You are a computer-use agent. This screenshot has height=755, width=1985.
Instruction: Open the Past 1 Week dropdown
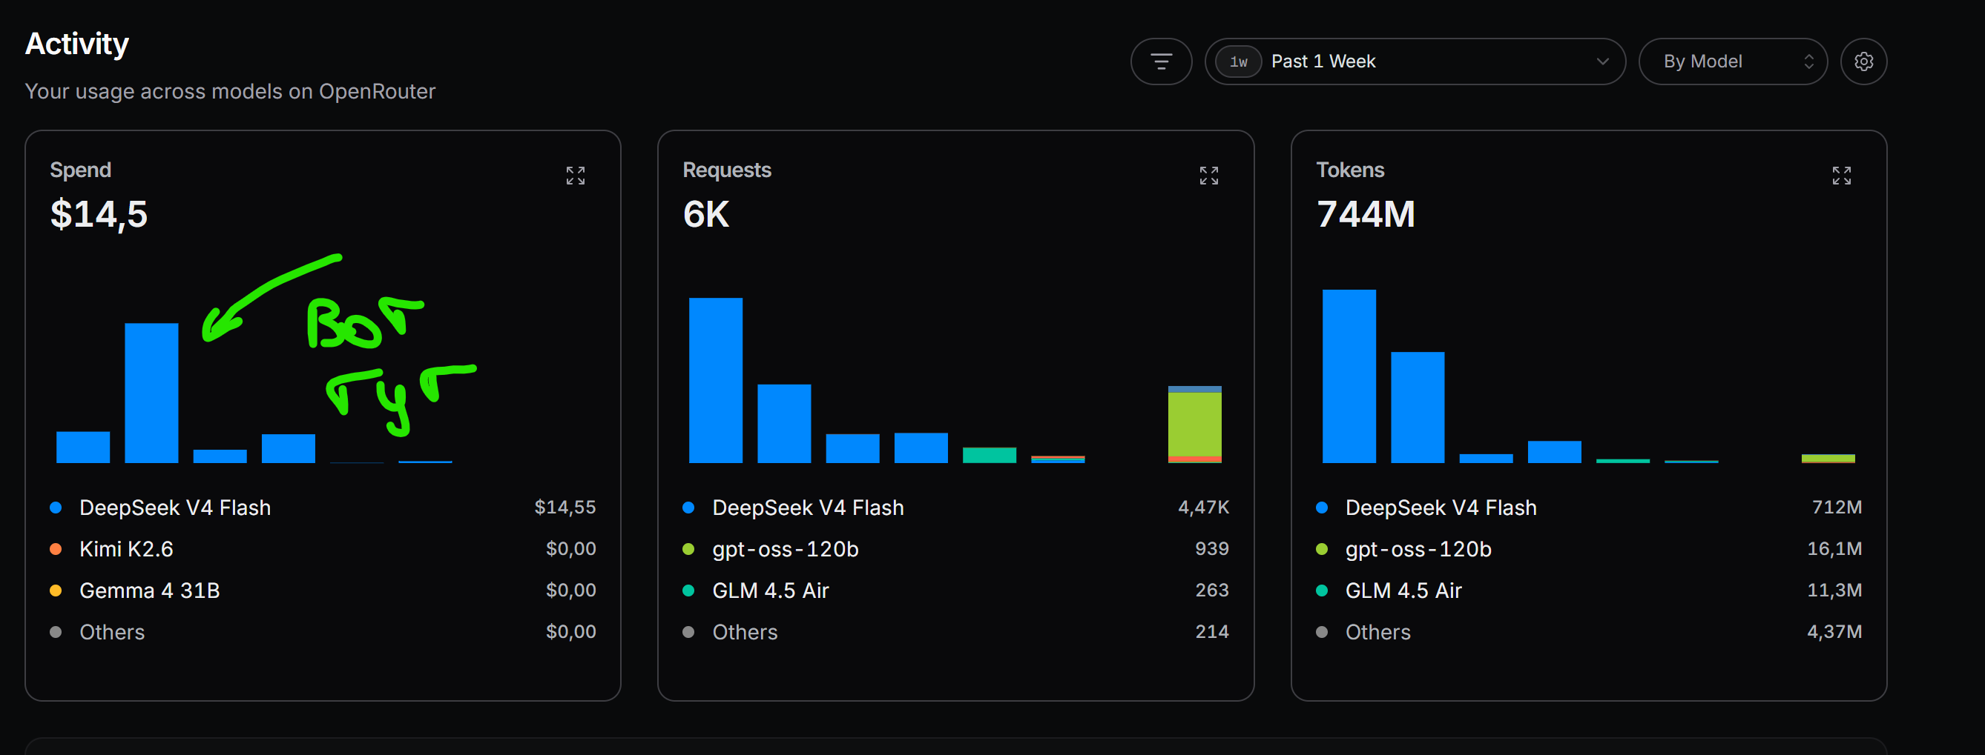coord(1415,61)
